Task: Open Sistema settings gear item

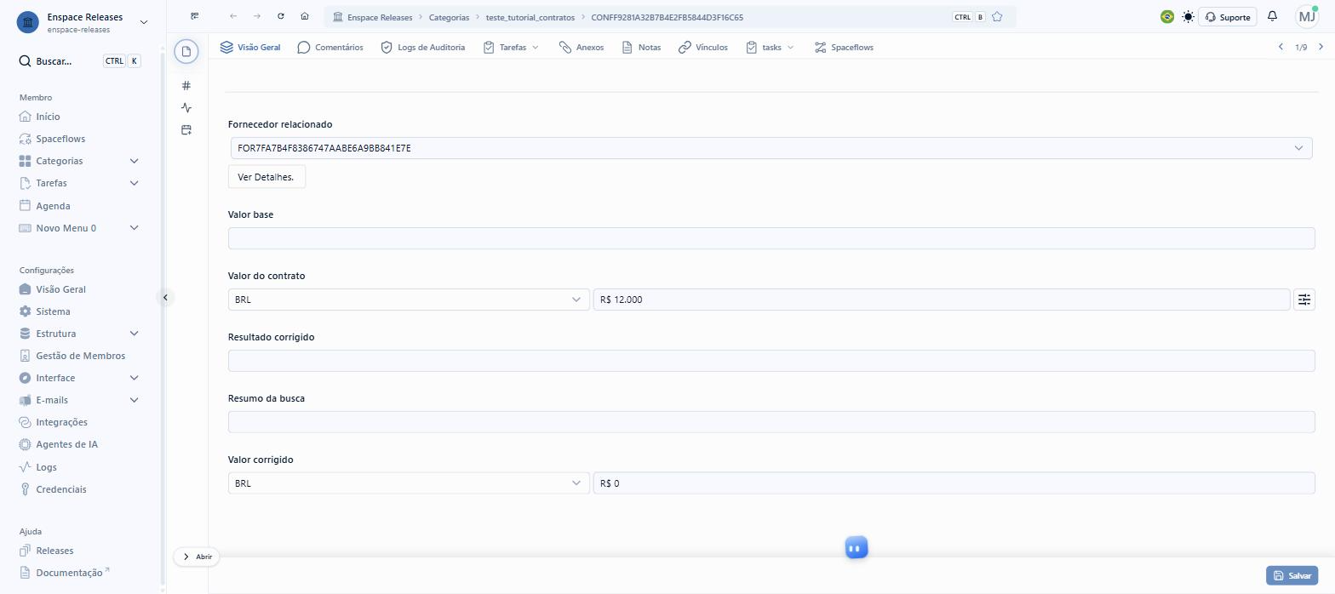Action: point(53,311)
